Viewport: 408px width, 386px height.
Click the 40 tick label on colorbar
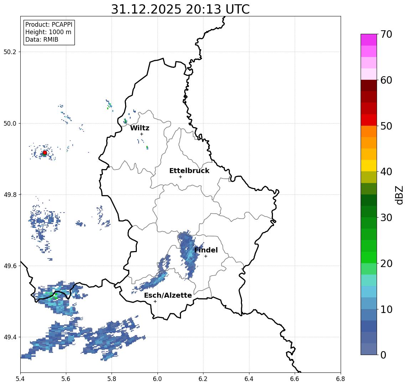(386, 172)
